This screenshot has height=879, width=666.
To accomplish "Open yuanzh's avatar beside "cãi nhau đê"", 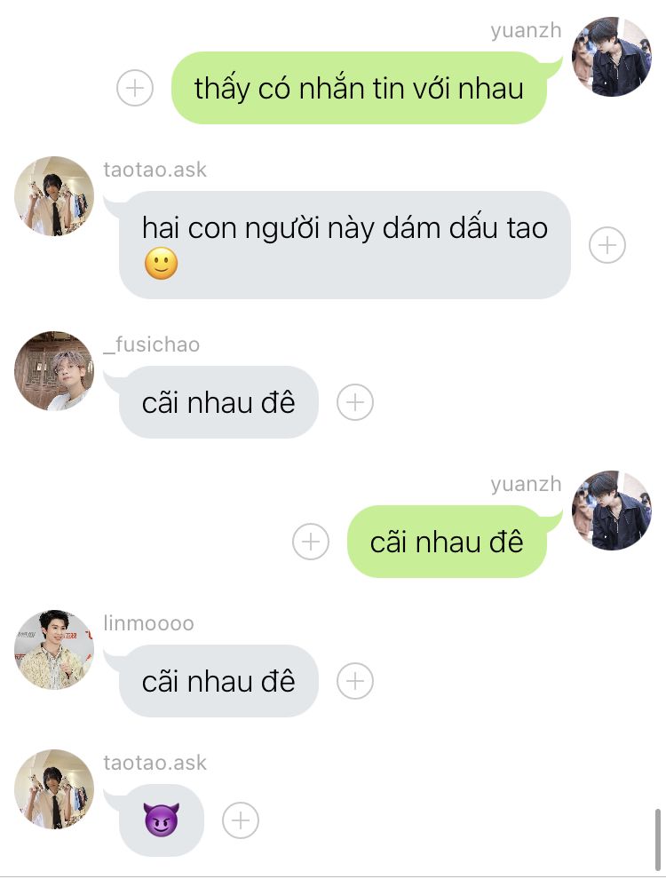I will coord(612,511).
